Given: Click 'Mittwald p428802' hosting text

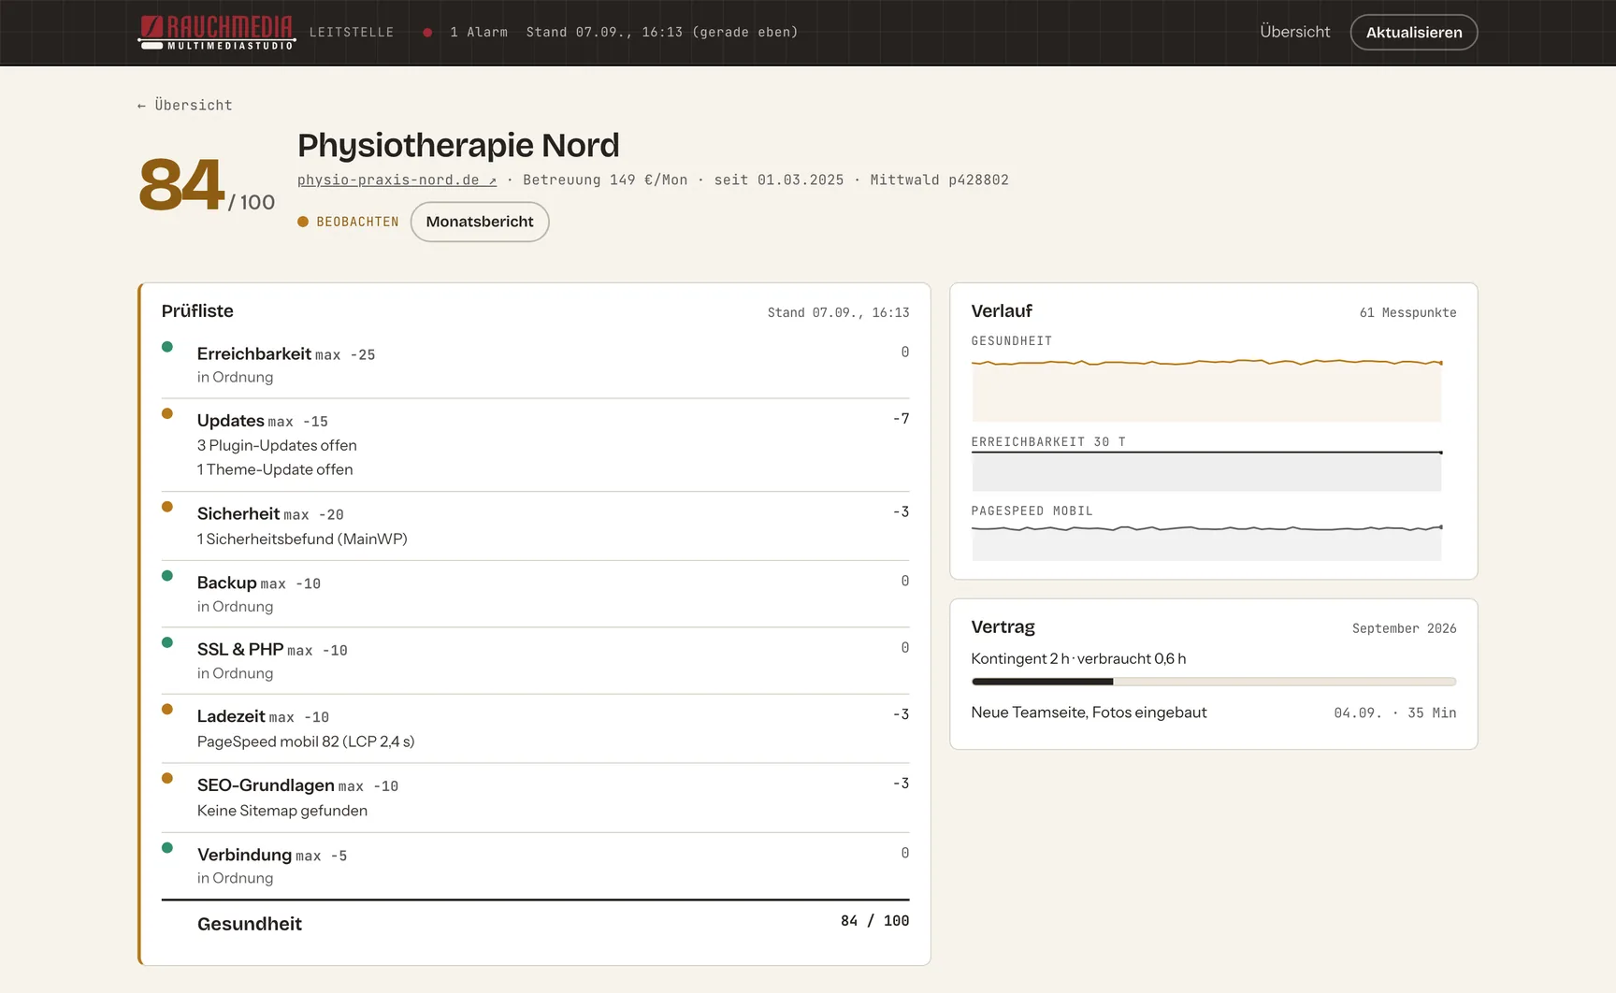Looking at the screenshot, I should tap(939, 180).
